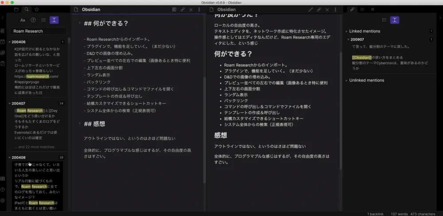Click match count 24 for 200407
443x216 pixels.
pos(61,104)
